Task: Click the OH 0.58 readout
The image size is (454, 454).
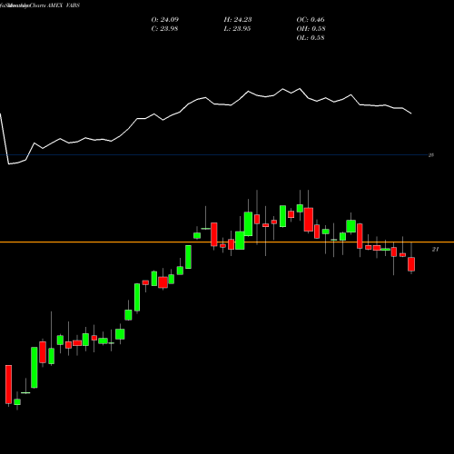Action: (x=311, y=29)
